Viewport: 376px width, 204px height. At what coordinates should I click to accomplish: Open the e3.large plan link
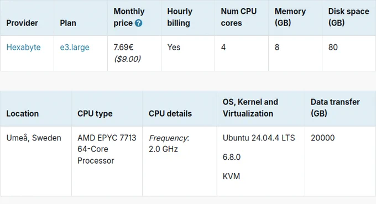[75, 47]
